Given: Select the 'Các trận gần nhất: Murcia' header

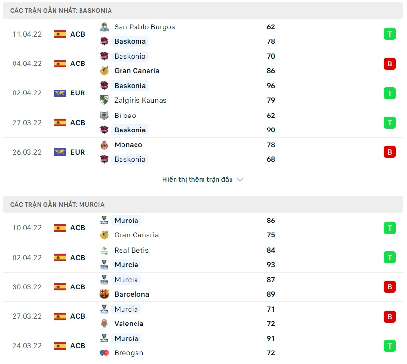Looking at the screenshot, I should click(x=57, y=205).
